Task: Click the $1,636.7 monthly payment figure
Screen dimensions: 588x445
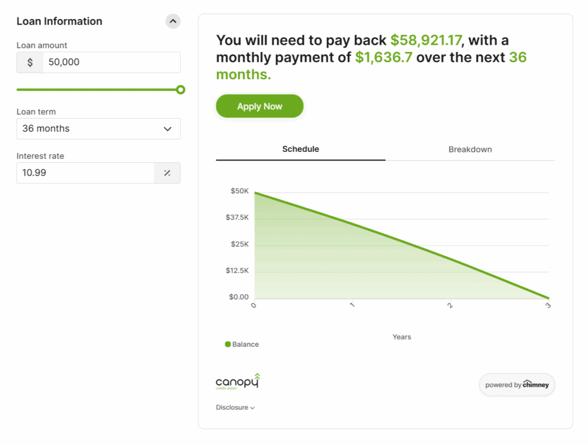Action: point(384,57)
